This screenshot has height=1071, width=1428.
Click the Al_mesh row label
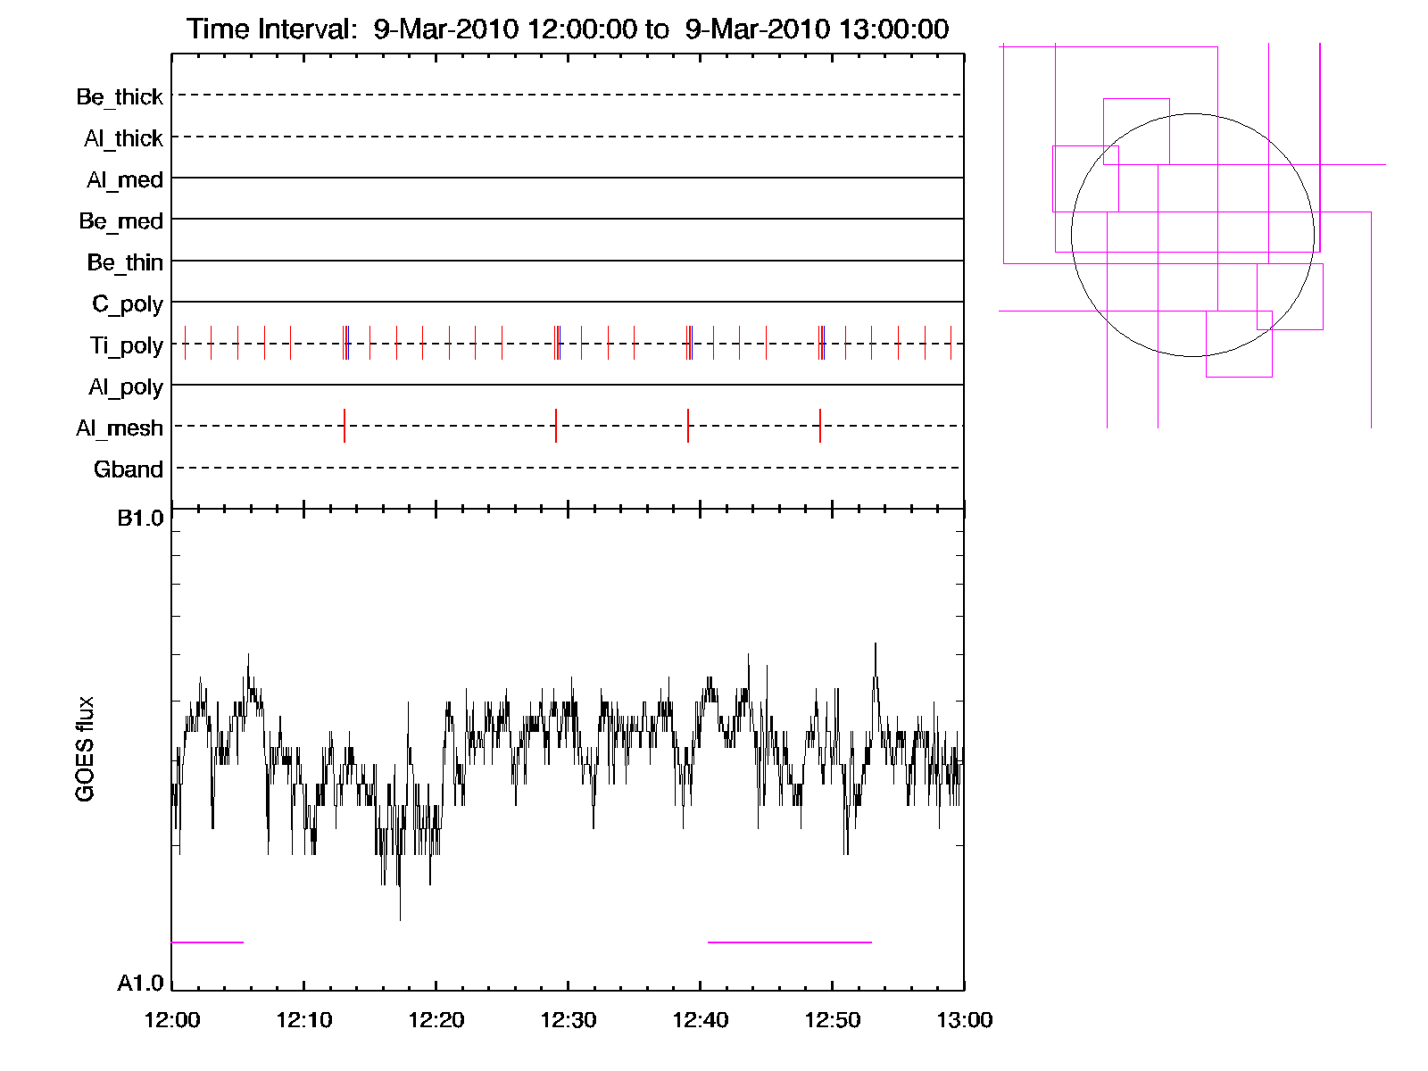coord(120,428)
